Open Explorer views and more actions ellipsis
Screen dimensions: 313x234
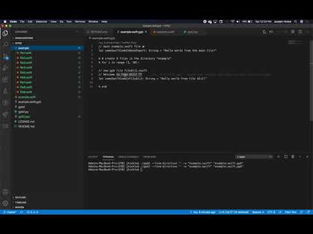[x=77, y=32]
